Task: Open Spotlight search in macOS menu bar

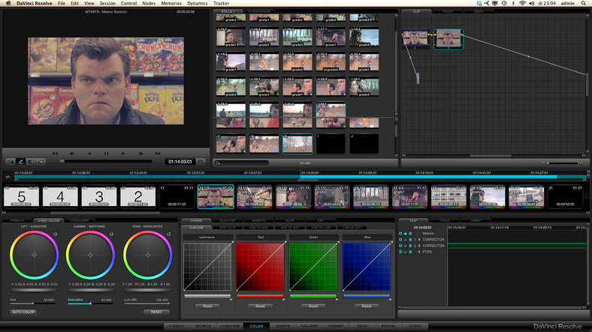Action: point(584,4)
